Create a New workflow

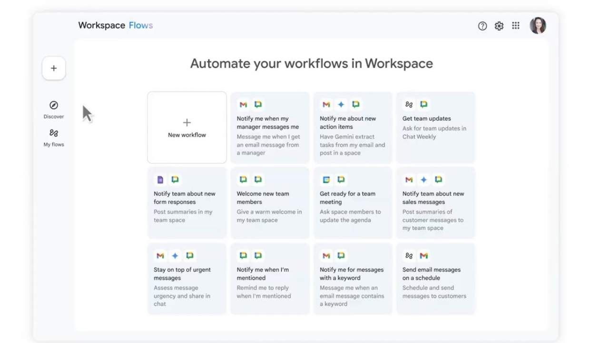187,127
